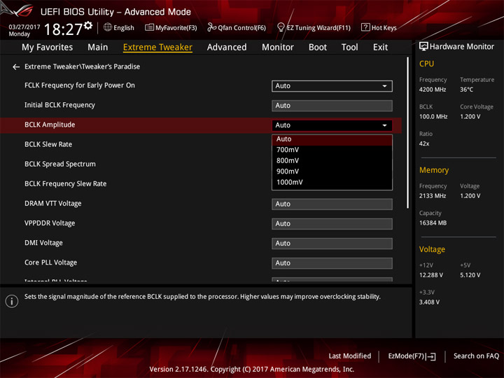Click the 03/27/2017 date text
The image size is (504, 378).
click(24, 27)
